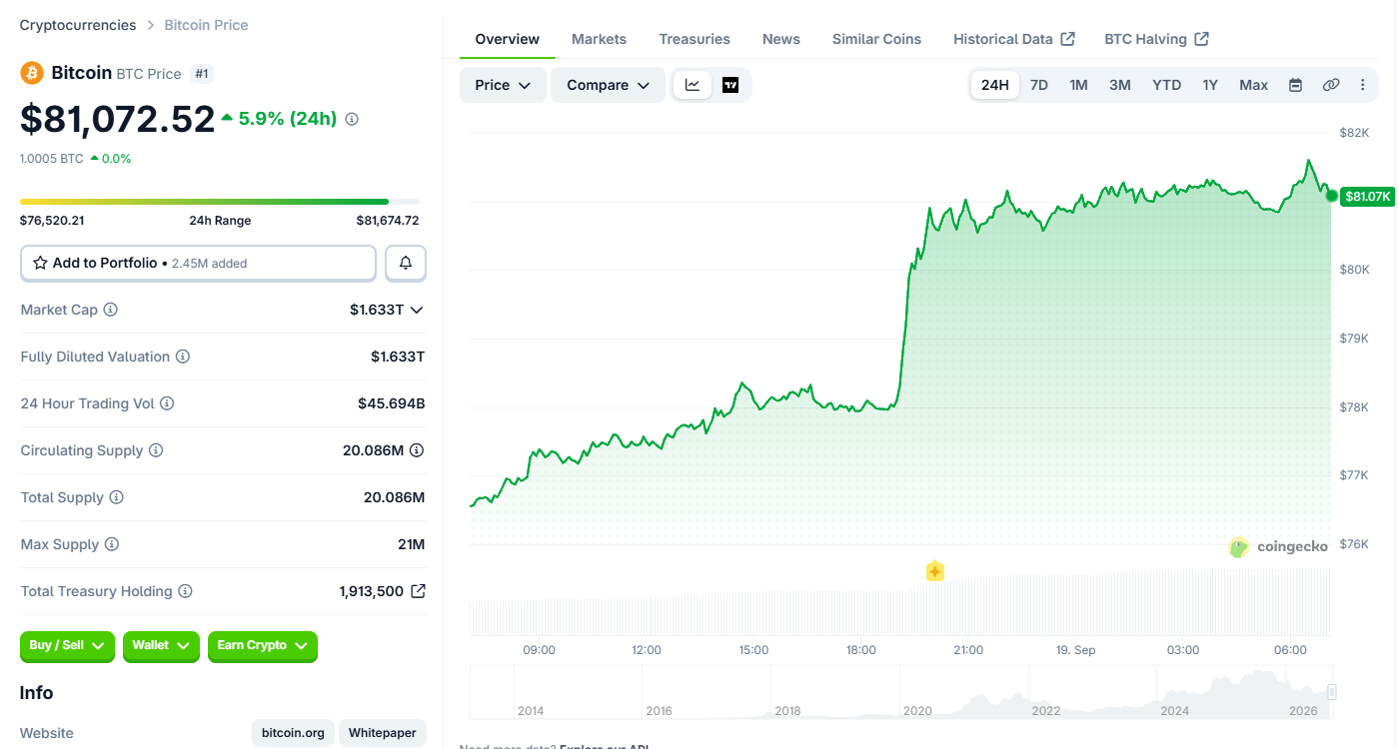Viewport: 1398px width, 749px height.
Task: Click the Cryptocurrencies breadcrumb link
Action: pyautogui.click(x=78, y=25)
